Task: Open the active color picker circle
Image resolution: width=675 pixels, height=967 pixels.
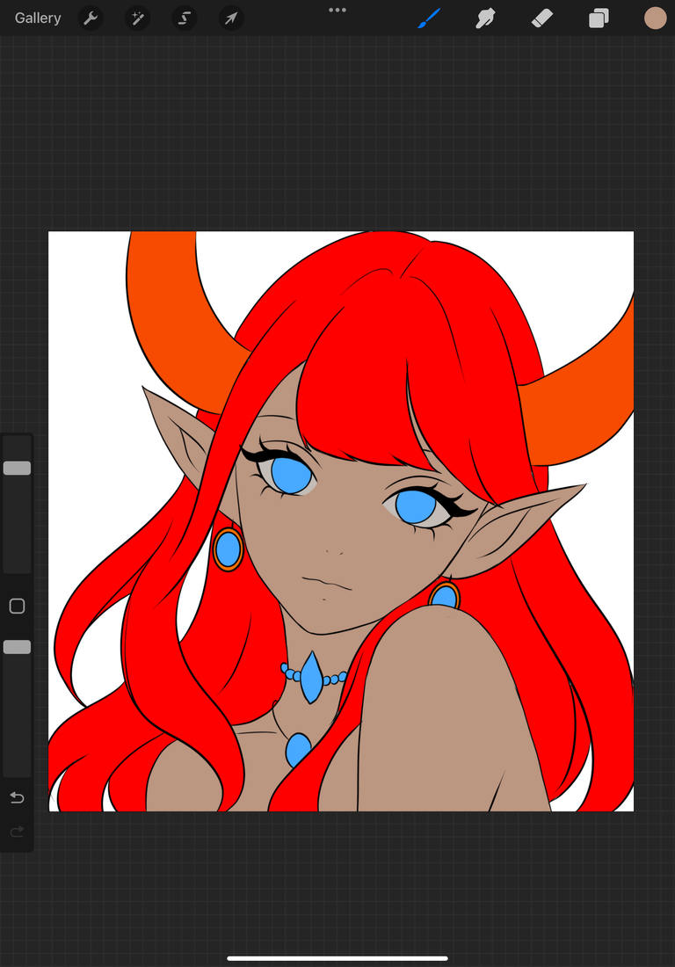Action: 656,18
